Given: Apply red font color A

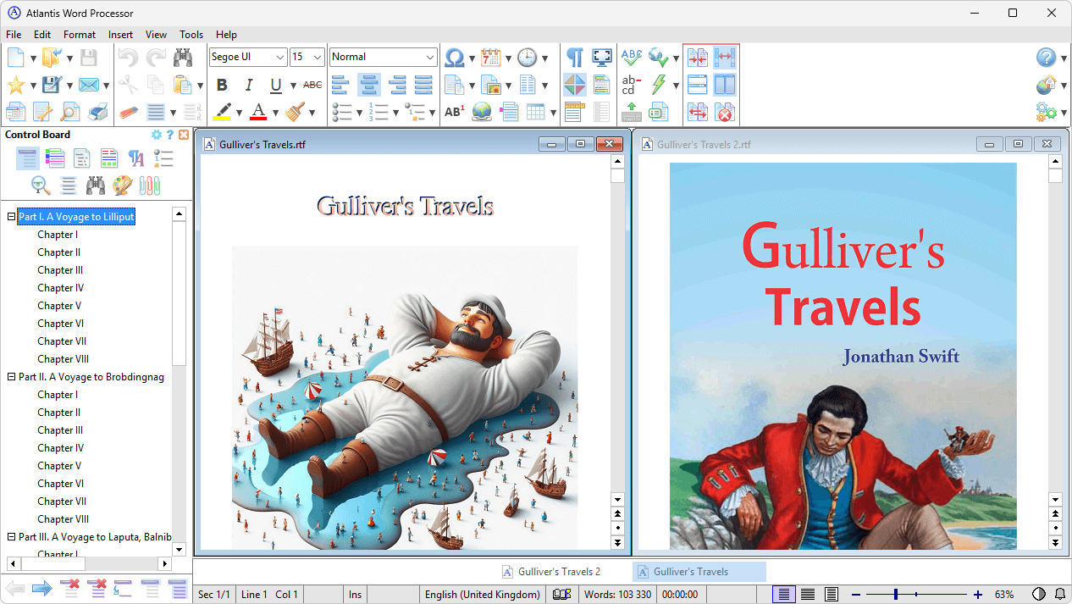Looking at the screenshot, I should (258, 112).
